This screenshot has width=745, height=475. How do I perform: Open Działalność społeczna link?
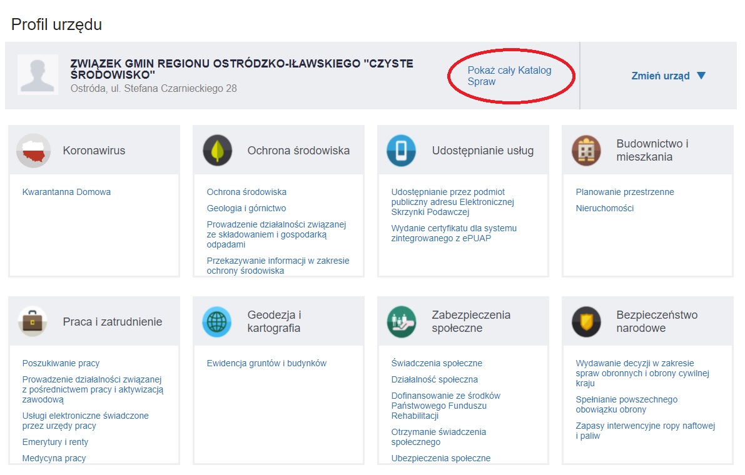coord(434,379)
